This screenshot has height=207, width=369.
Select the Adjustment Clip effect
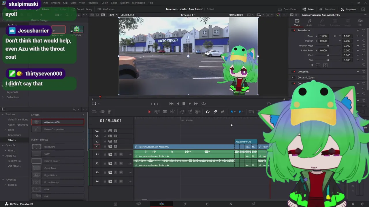pos(58,122)
